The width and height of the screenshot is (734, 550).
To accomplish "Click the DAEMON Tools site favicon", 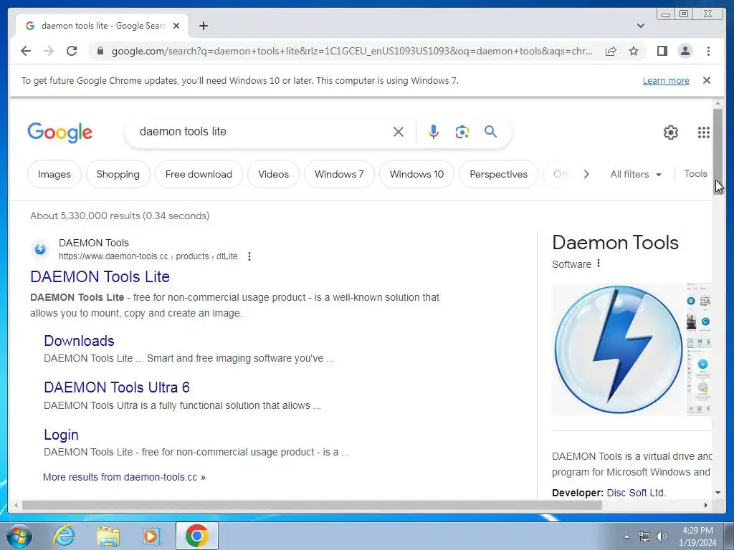I will point(40,249).
